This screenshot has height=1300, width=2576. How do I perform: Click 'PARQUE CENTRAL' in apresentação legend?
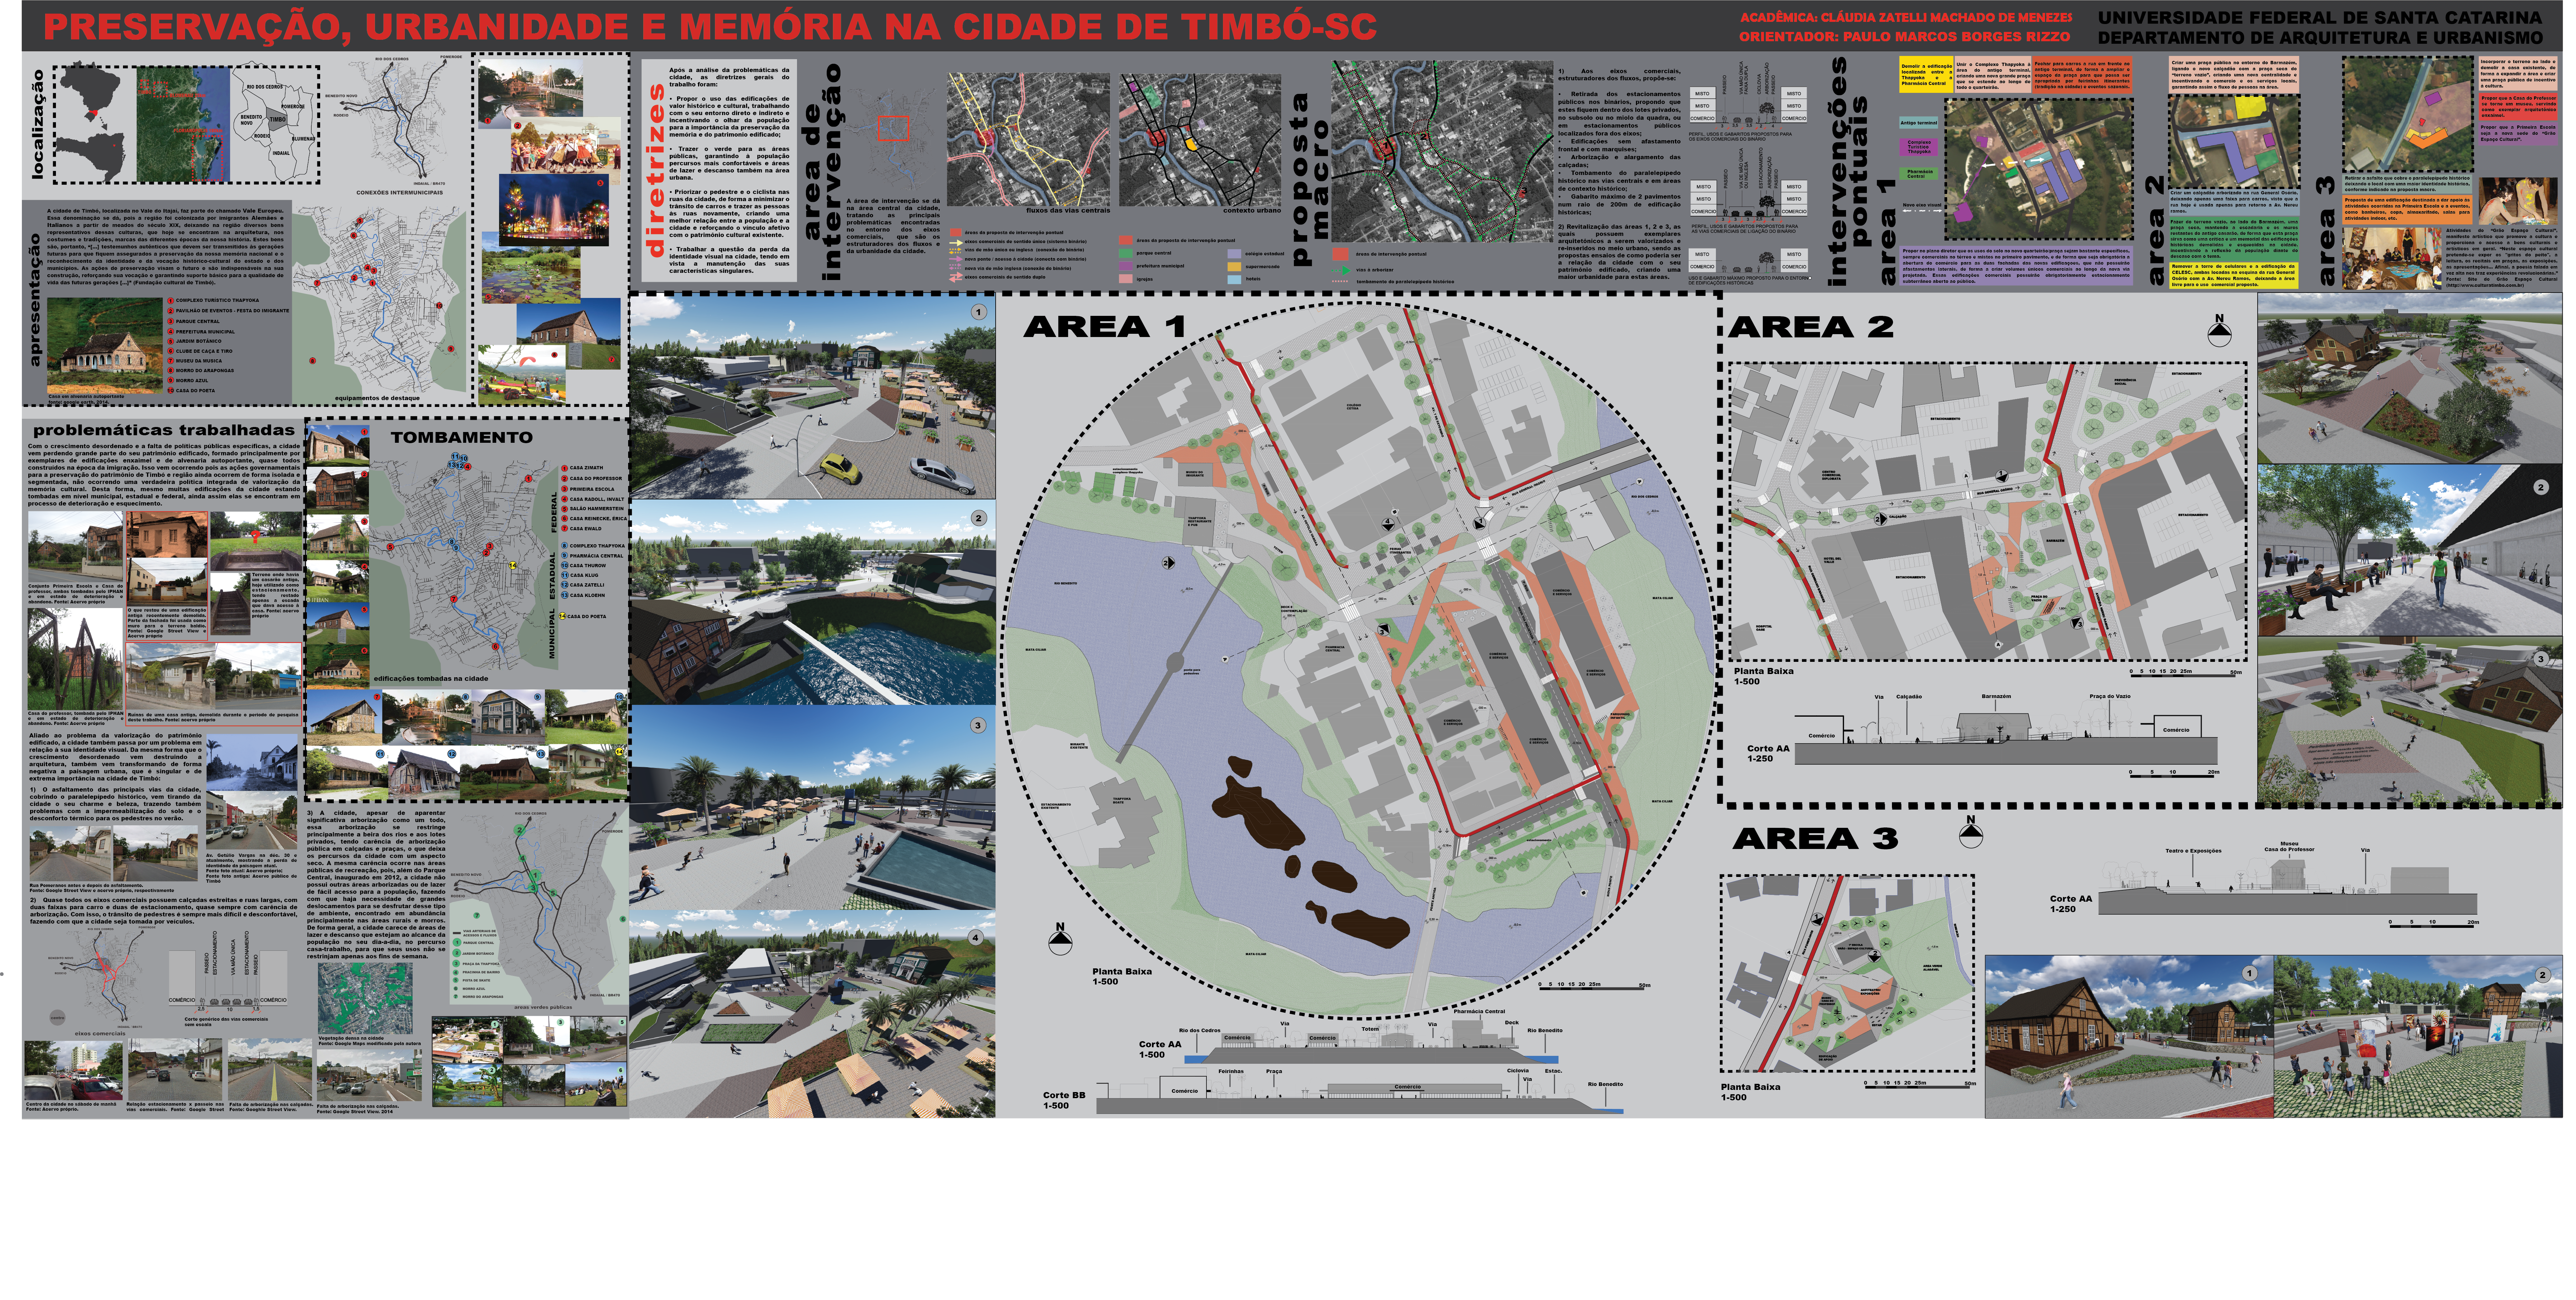(198, 322)
